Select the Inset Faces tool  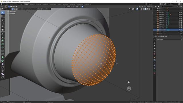point(3,44)
